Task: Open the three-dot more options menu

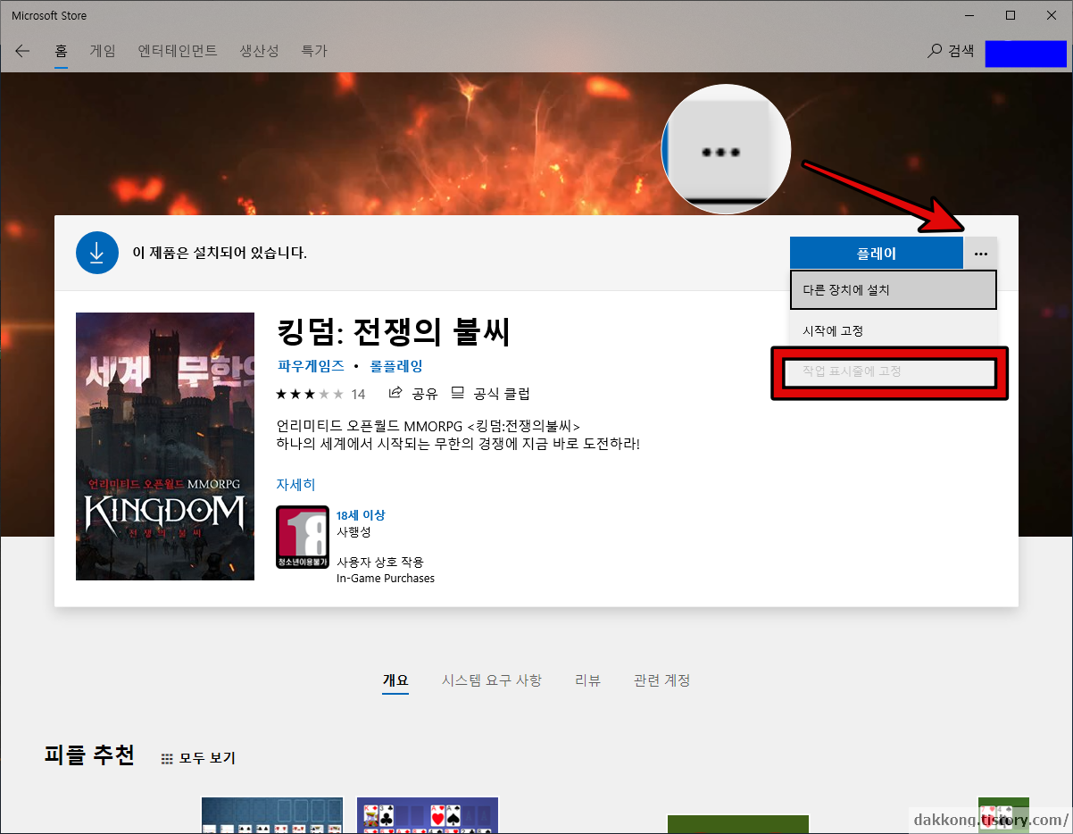Action: pos(981,254)
